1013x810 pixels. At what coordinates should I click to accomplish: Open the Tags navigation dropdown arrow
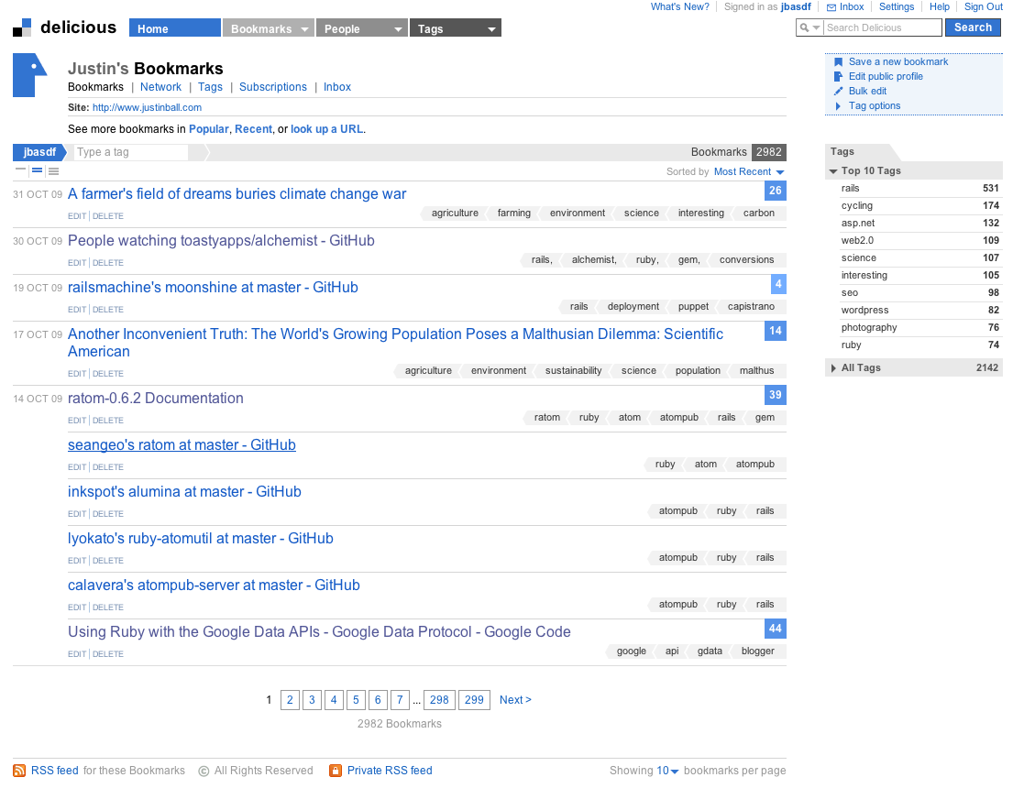[x=491, y=29]
